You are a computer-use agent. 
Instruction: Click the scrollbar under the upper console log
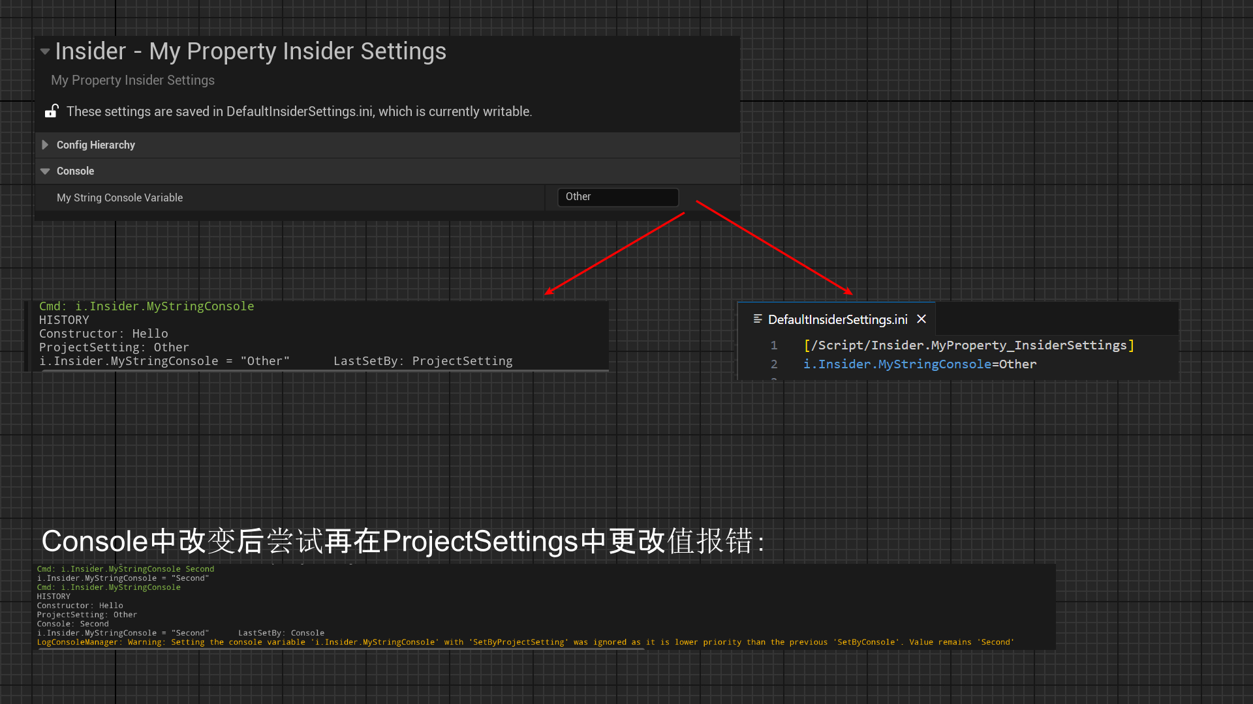pyautogui.click(x=325, y=370)
